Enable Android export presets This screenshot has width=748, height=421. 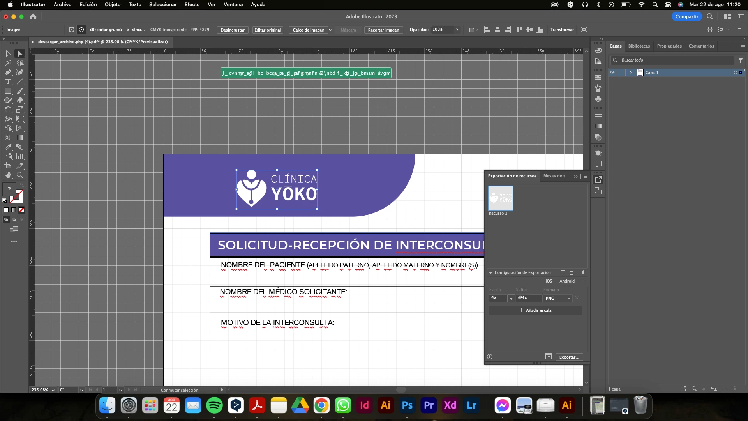tap(567, 281)
